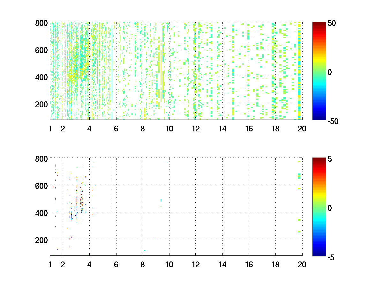Click the bottom plot's "14" x-axis tick label

pyautogui.click(x=222, y=264)
